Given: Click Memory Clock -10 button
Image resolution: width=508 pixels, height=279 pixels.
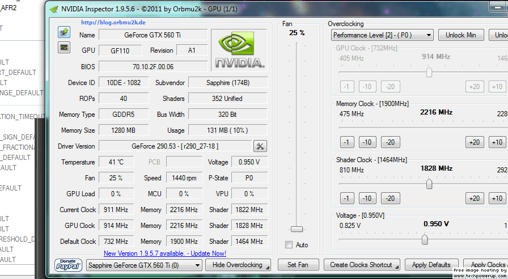Looking at the screenshot, I should [367, 142].
